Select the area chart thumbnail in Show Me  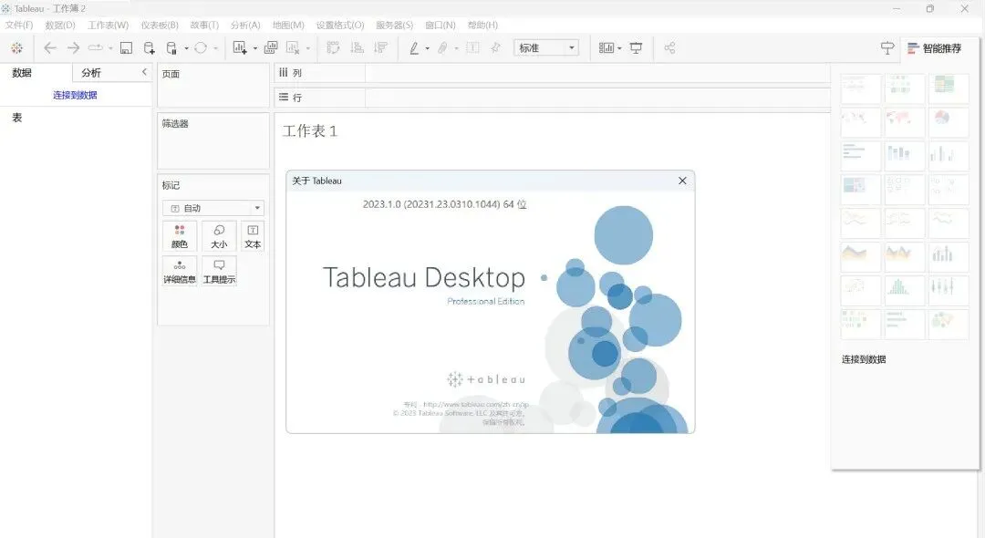tap(861, 255)
